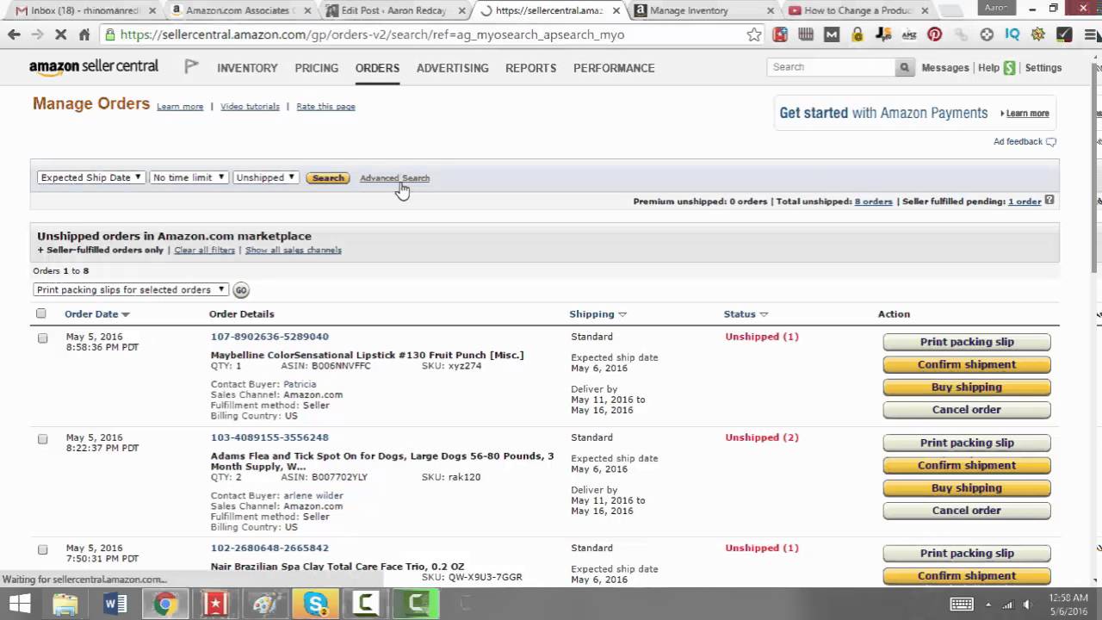Open the INVENTORY menu
The image size is (1102, 620).
[x=247, y=68]
